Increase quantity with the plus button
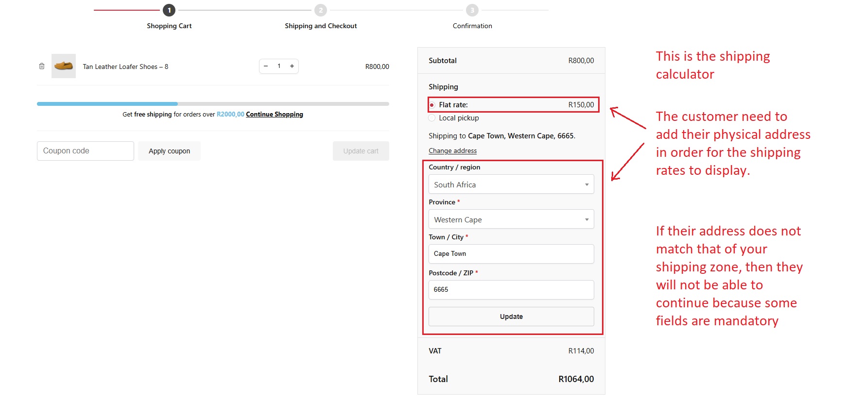Image resolution: width=844 pixels, height=401 pixels. (292, 66)
